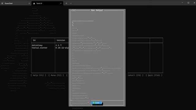Open Help (F1)
196x110 pixels.
[x=38, y=75]
